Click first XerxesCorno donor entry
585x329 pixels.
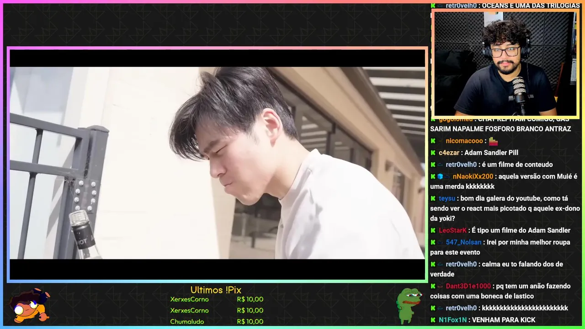pyautogui.click(x=189, y=299)
